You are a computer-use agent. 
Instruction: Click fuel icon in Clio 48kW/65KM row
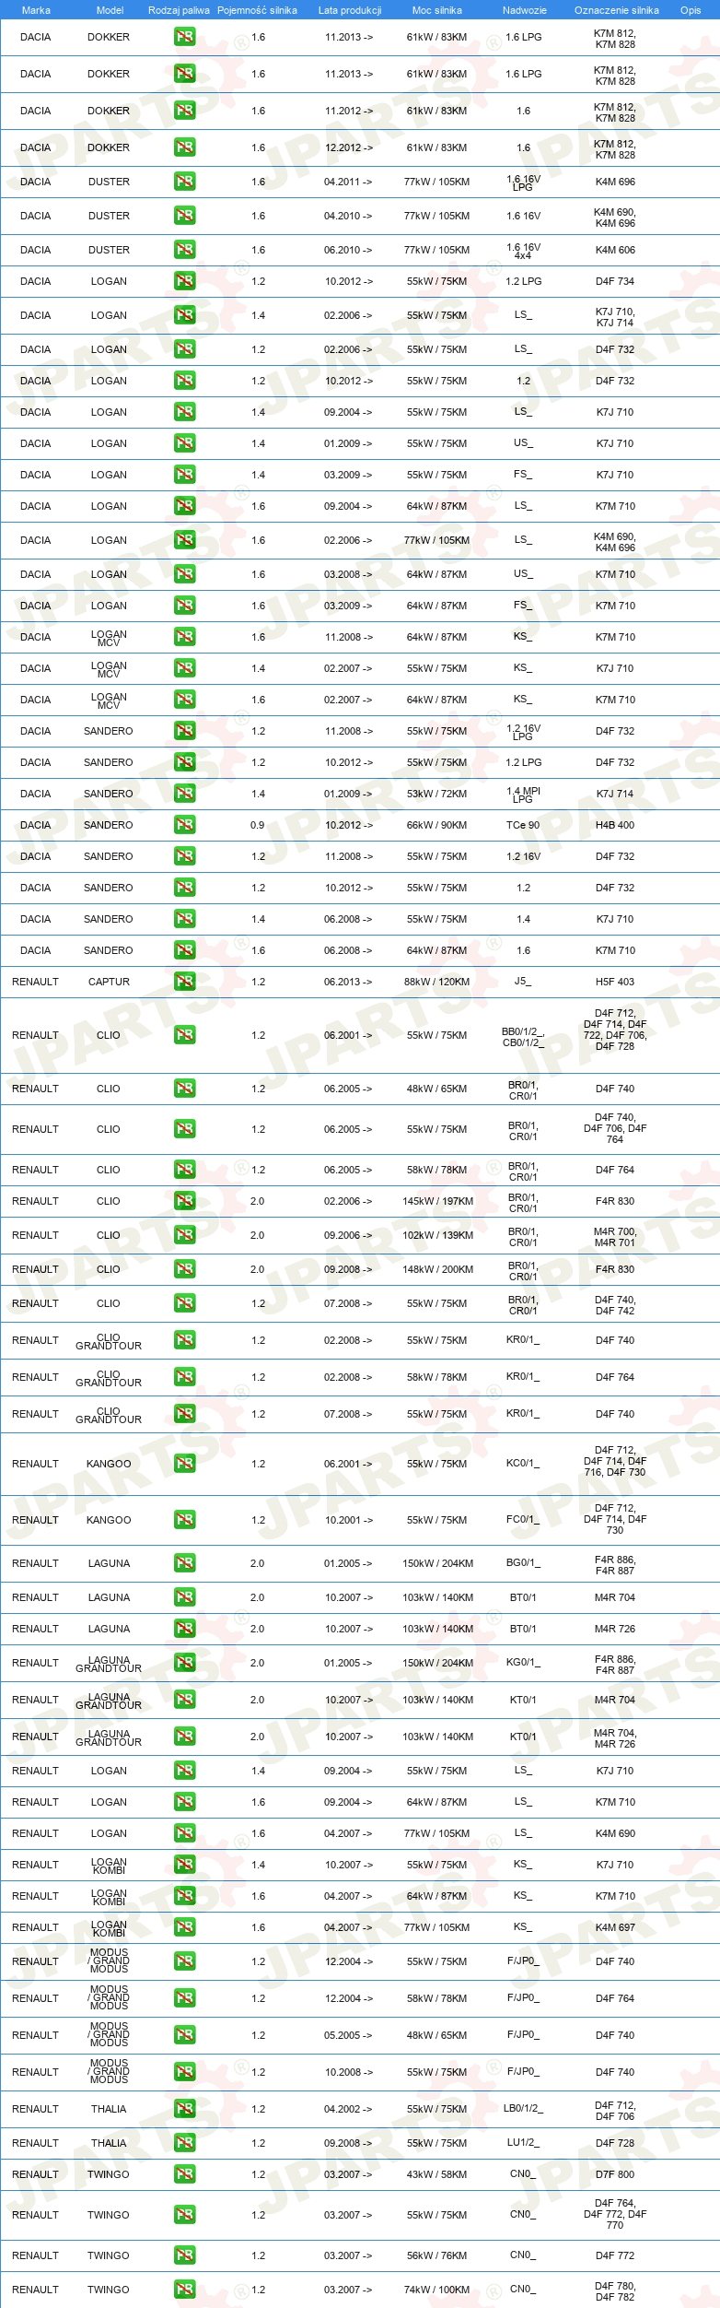coord(184,1089)
